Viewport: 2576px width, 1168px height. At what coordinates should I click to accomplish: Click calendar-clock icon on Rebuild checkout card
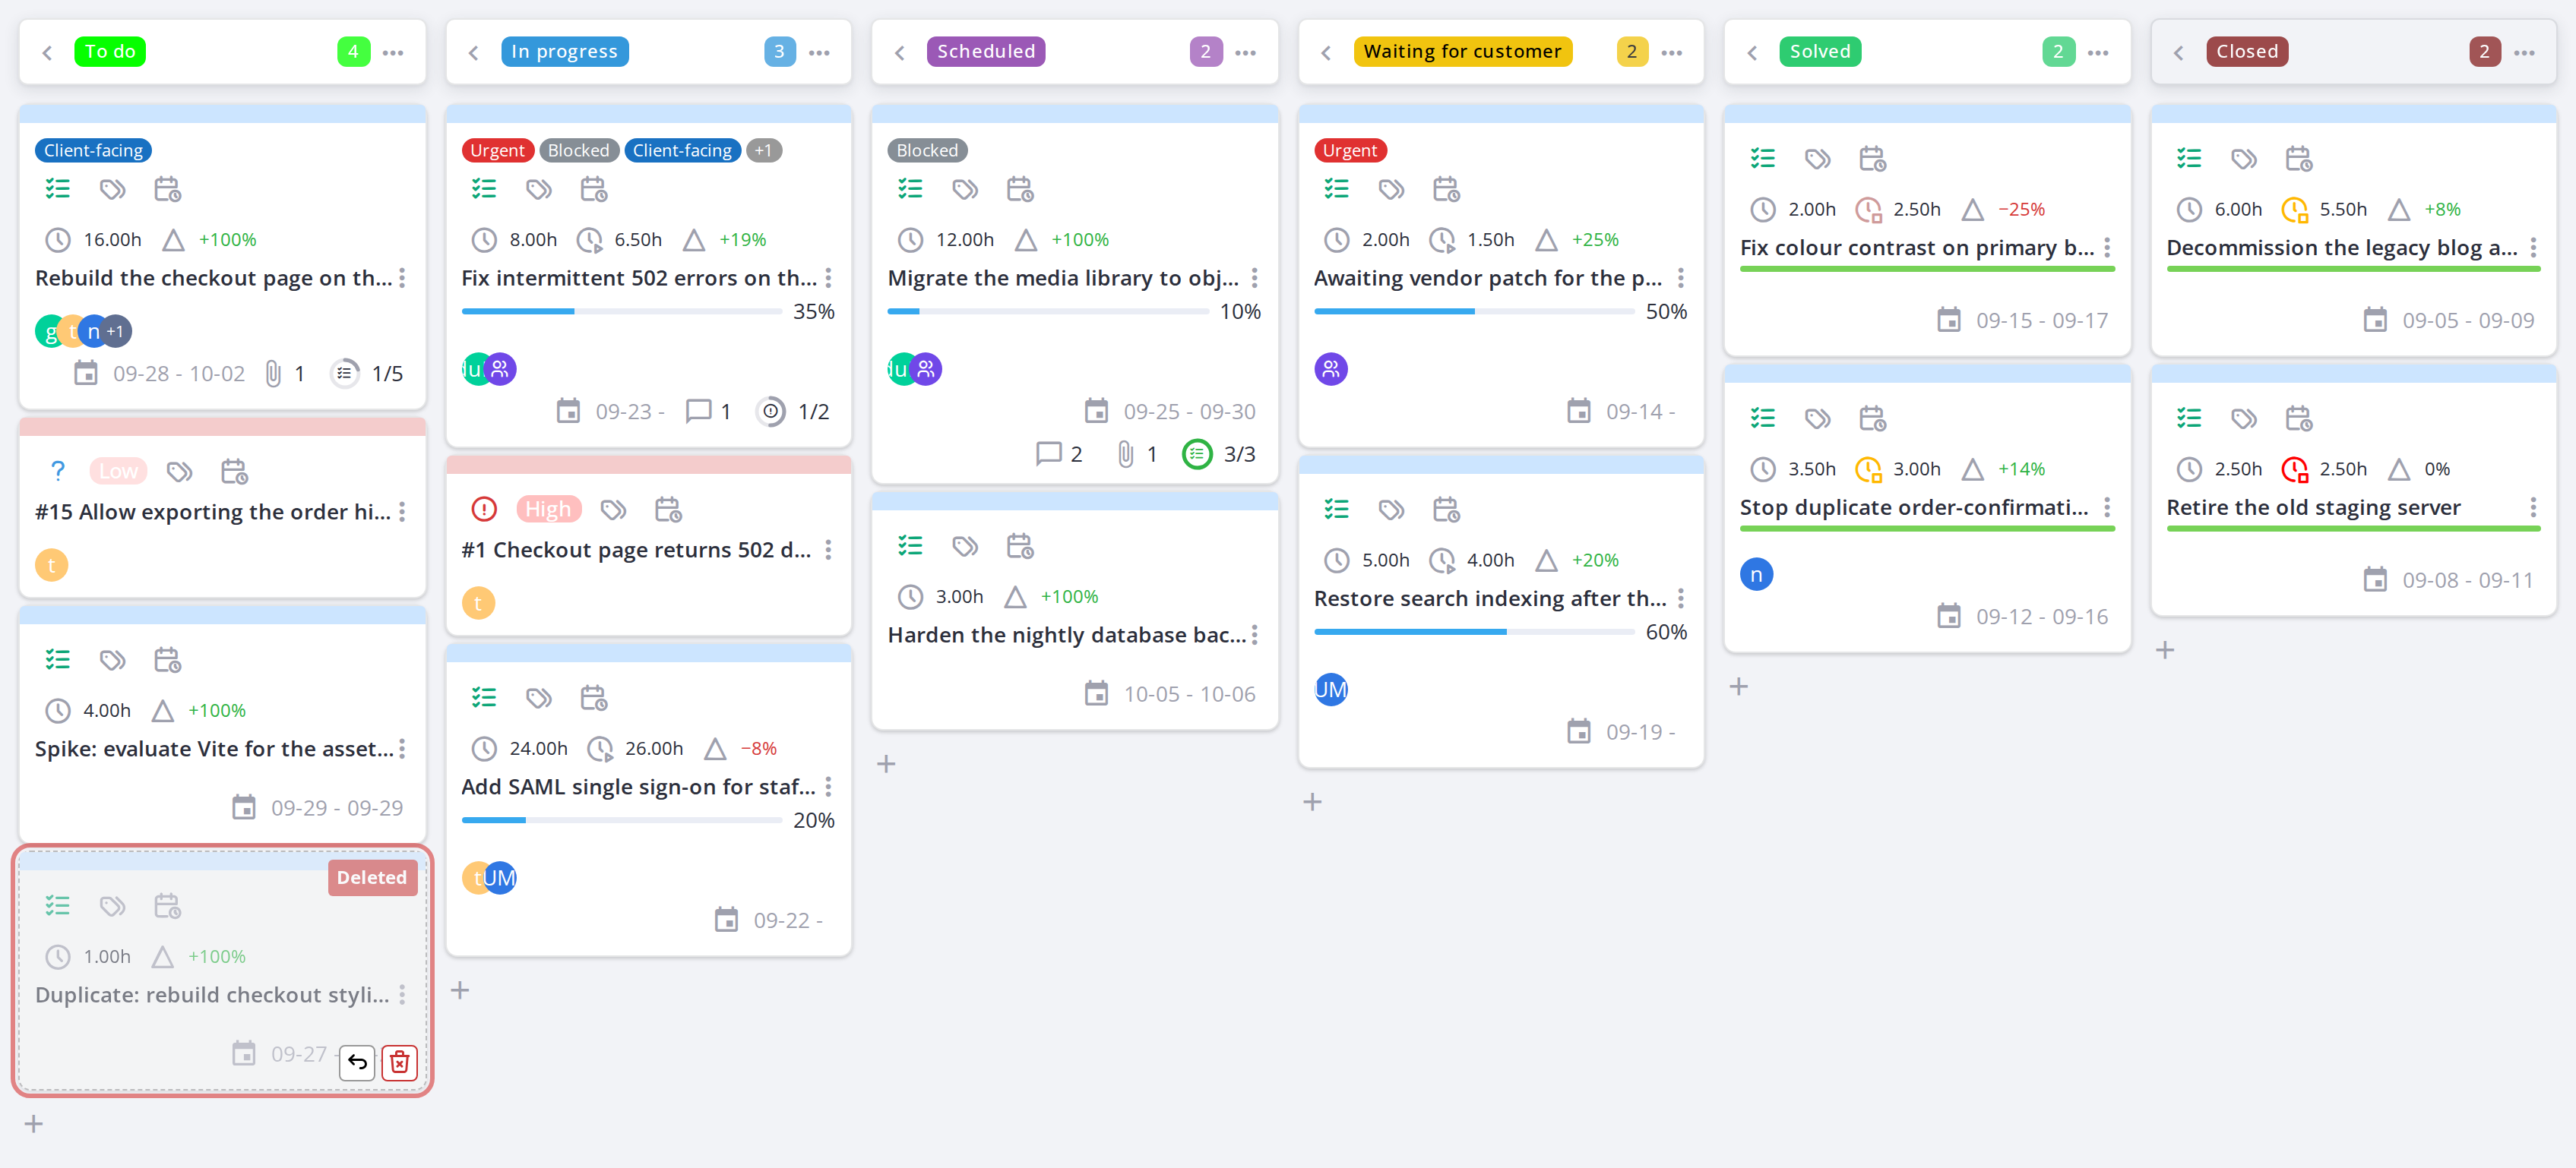pos(167,189)
